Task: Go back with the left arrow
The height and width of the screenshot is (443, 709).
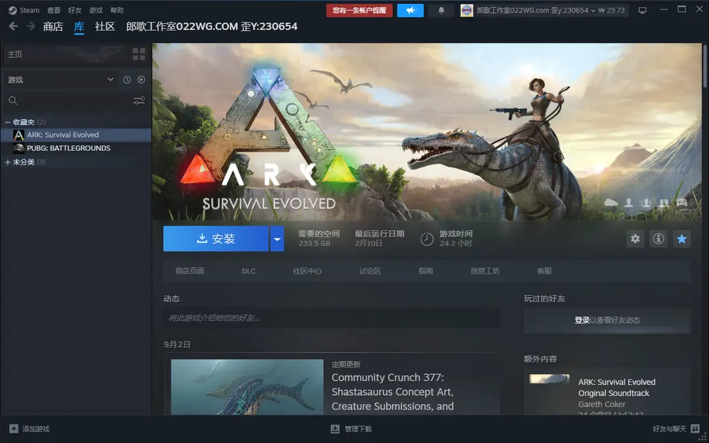Action: click(14, 26)
